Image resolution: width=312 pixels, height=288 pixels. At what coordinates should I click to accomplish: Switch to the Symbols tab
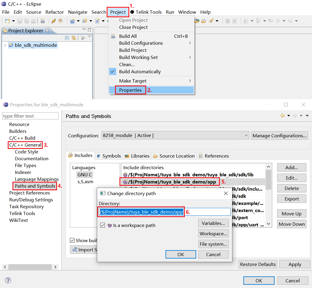pos(109,156)
